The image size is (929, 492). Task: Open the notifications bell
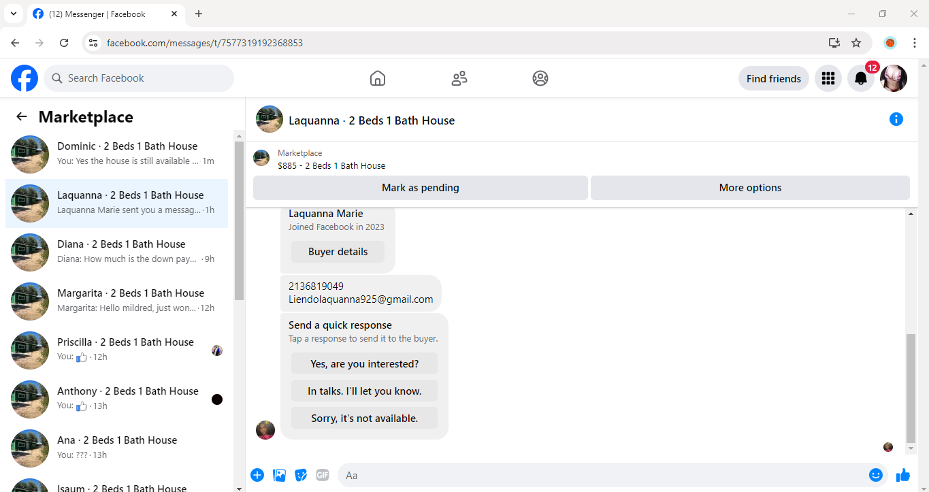point(861,78)
